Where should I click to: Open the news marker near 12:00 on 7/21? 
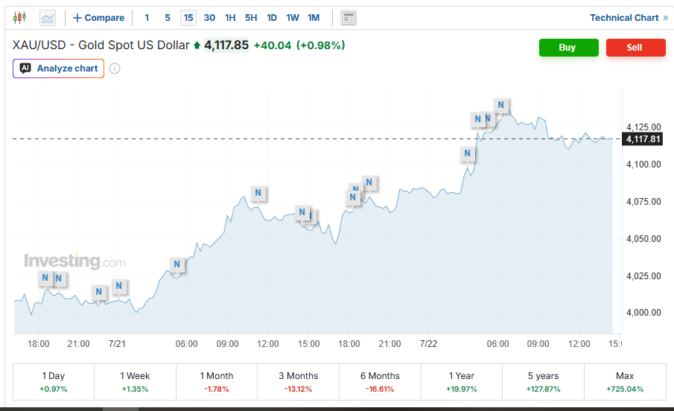click(x=258, y=193)
